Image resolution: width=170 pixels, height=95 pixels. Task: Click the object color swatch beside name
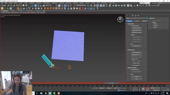coord(147,18)
